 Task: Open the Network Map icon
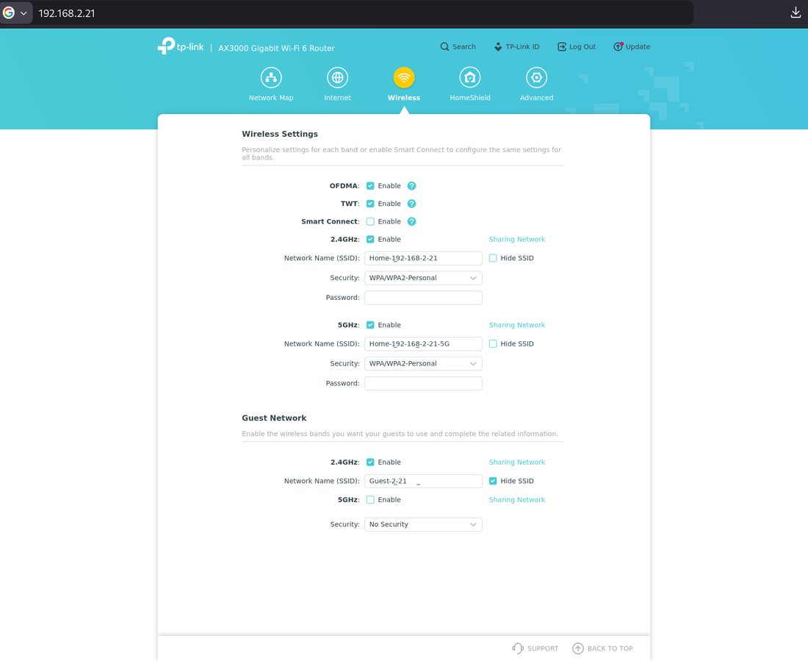[271, 78]
